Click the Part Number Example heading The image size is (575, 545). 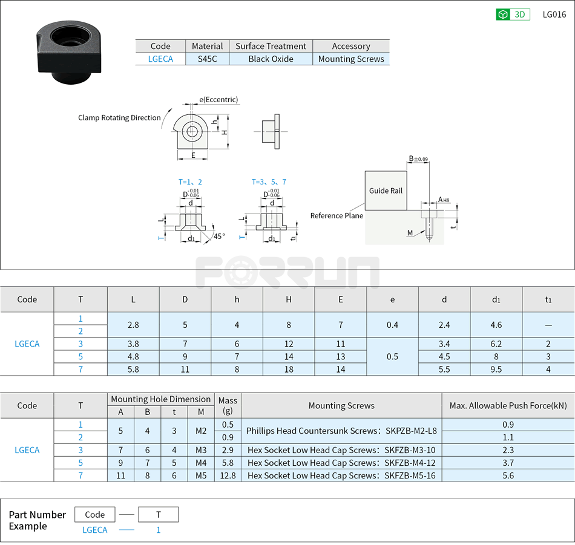(37, 520)
